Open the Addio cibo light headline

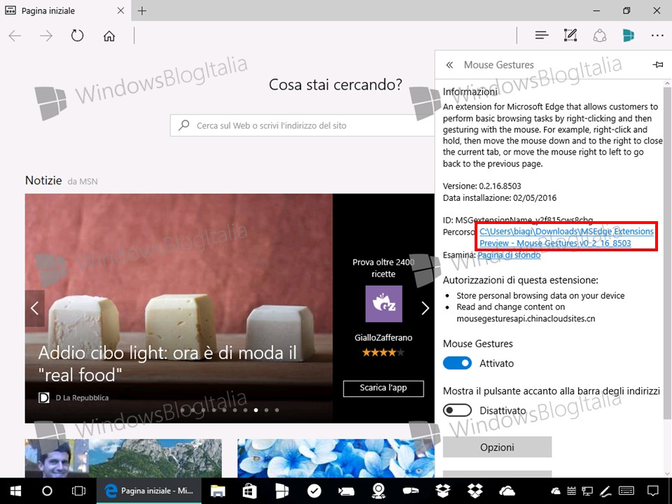coord(167,364)
